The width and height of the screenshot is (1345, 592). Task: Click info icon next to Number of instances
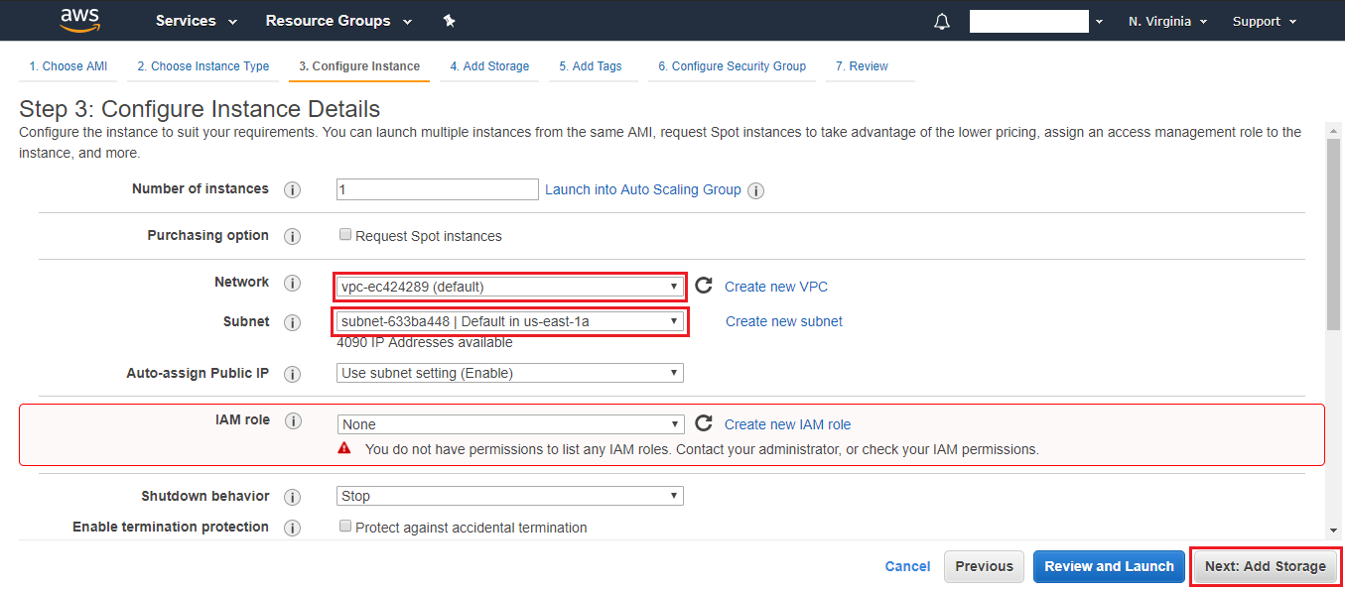pyautogui.click(x=292, y=189)
